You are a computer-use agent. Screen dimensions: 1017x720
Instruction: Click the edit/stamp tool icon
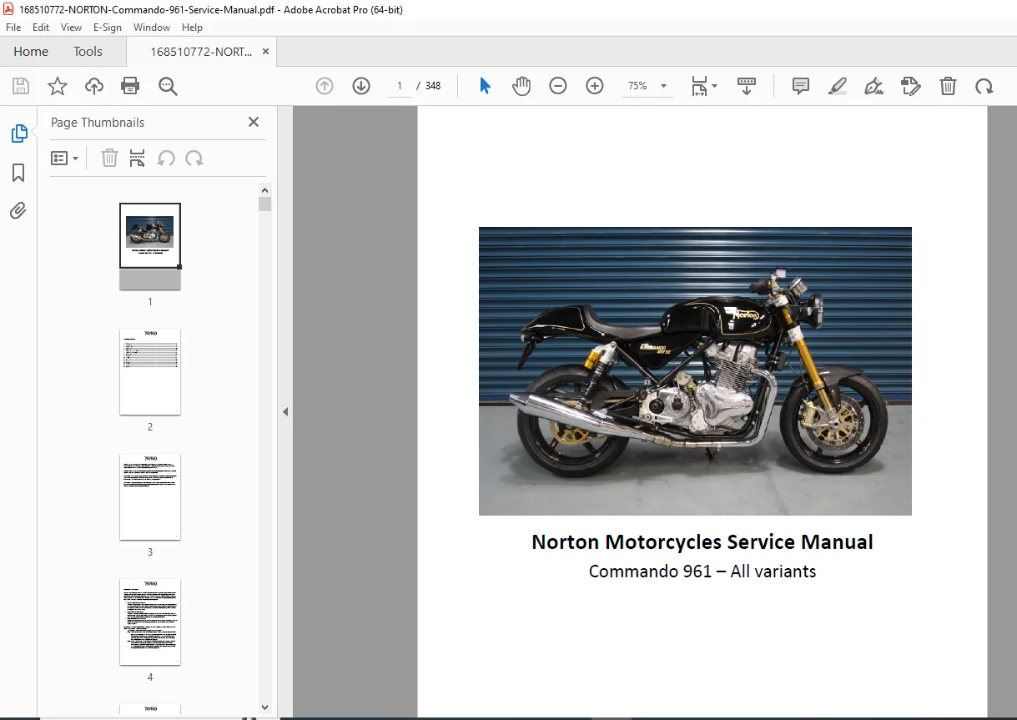click(x=911, y=86)
